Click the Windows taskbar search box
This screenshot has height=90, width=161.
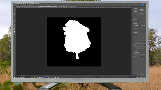[x=23, y=77]
